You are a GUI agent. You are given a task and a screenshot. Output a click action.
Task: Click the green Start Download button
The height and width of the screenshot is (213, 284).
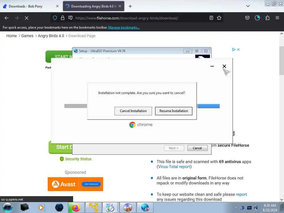(x=60, y=147)
